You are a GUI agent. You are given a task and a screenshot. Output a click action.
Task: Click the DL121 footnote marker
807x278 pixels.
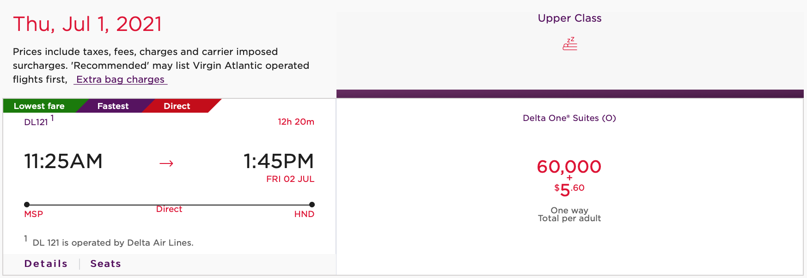(52, 118)
